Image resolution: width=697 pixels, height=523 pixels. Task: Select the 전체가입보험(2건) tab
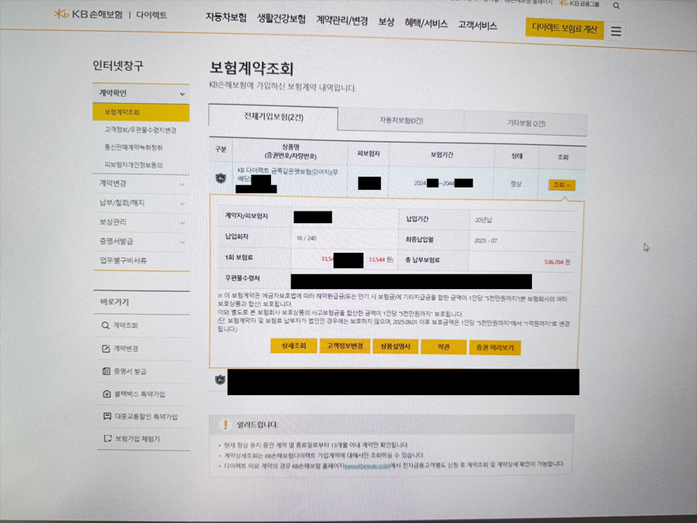point(273,118)
